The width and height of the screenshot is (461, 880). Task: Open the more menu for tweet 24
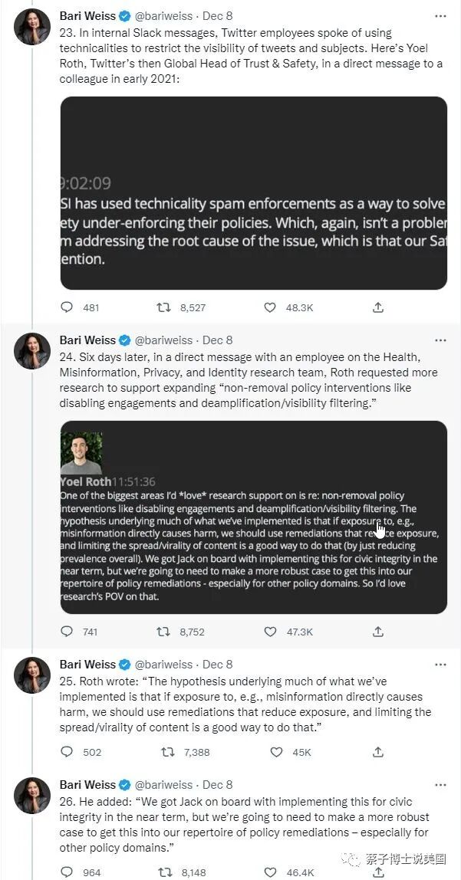[x=440, y=340]
